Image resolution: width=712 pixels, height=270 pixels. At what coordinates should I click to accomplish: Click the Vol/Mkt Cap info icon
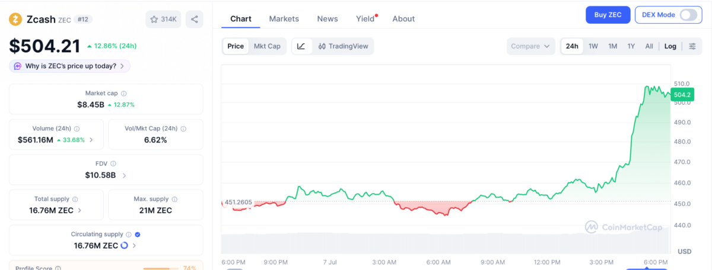point(183,128)
